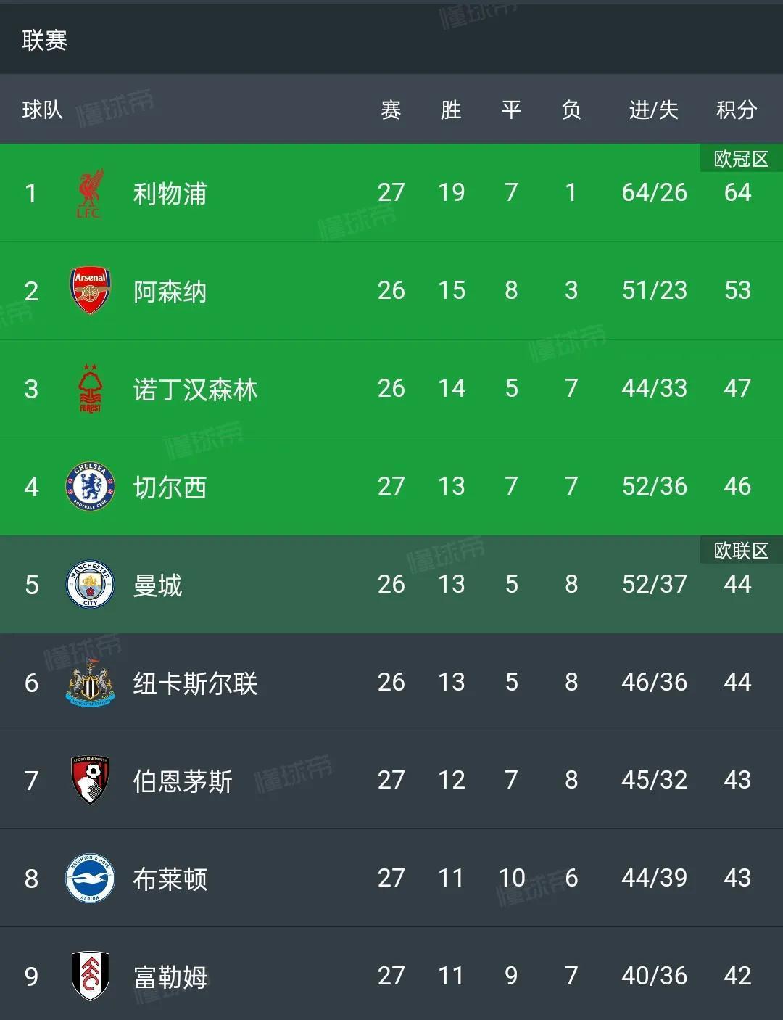This screenshot has height=1020, width=783.
Task: Select the 富勒姆 team name
Action: point(170,977)
